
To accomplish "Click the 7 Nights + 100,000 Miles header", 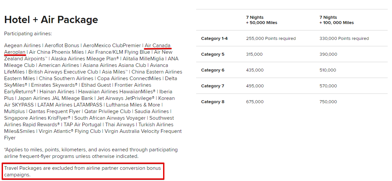I will point(336,20).
